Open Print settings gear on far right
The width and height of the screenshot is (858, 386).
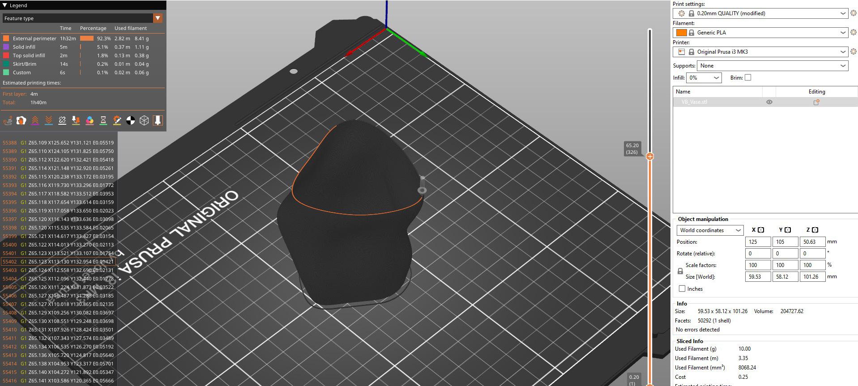853,13
